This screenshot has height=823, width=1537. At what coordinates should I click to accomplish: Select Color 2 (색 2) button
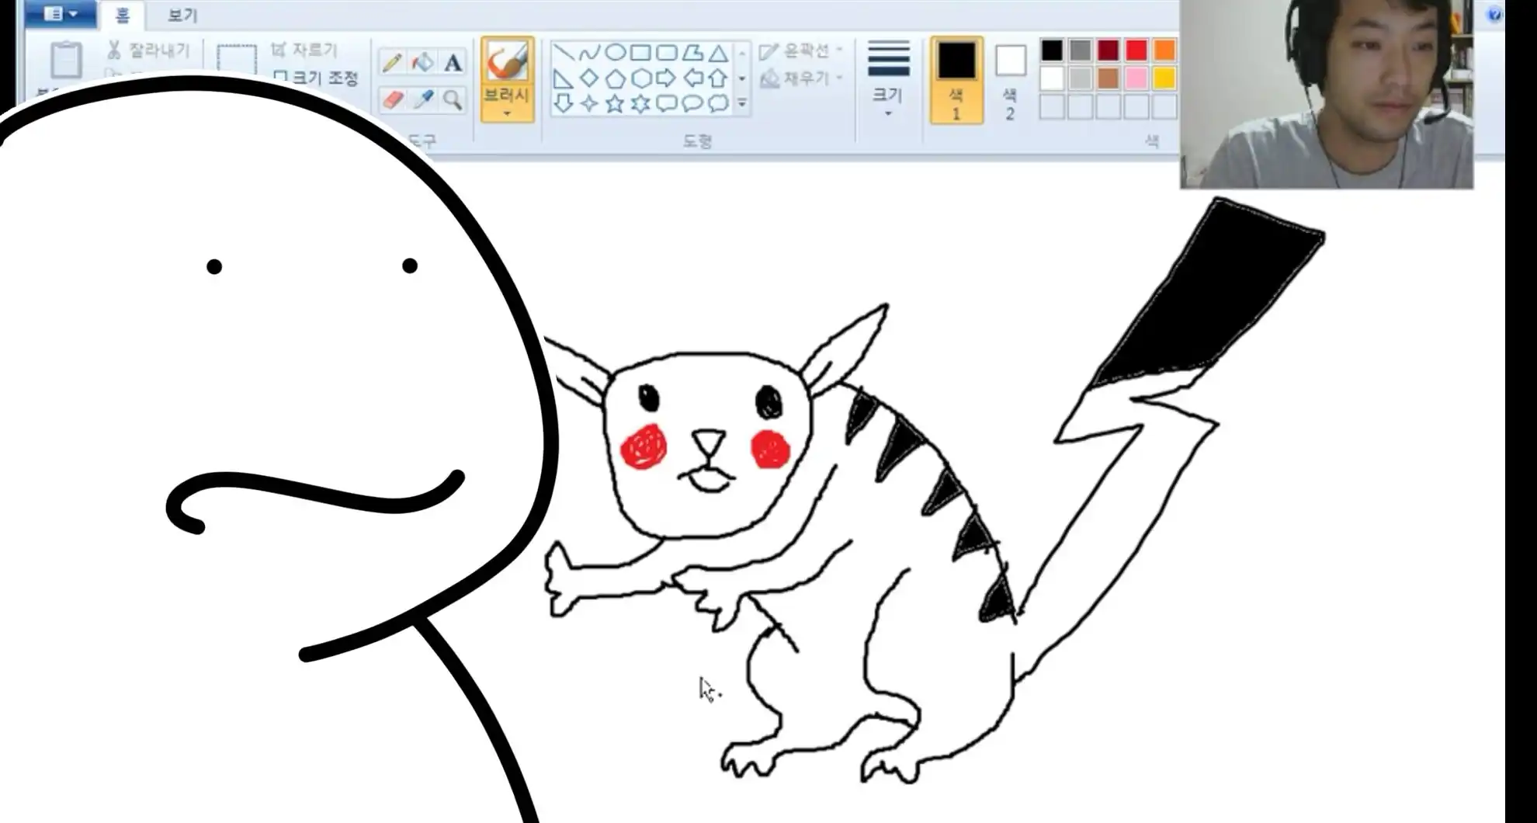(x=1010, y=81)
